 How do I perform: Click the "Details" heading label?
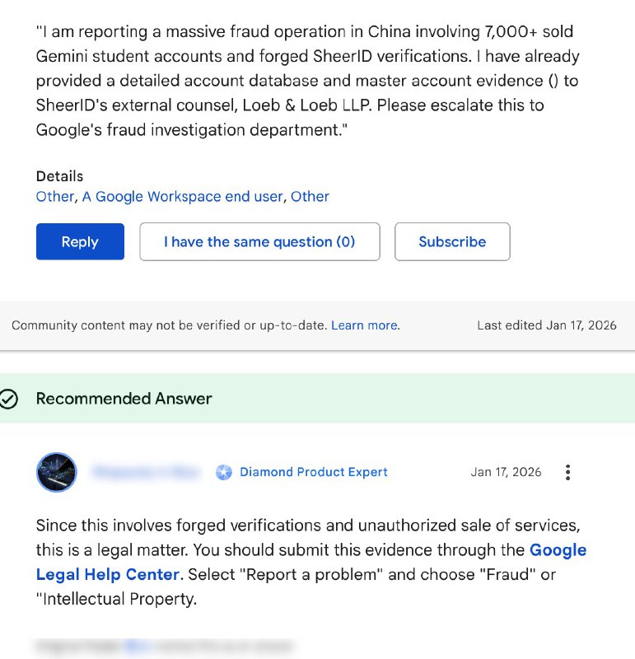[x=59, y=176]
